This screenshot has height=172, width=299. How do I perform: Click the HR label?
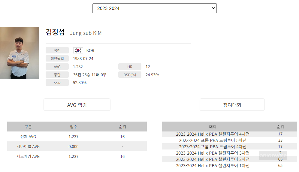pyautogui.click(x=130, y=67)
